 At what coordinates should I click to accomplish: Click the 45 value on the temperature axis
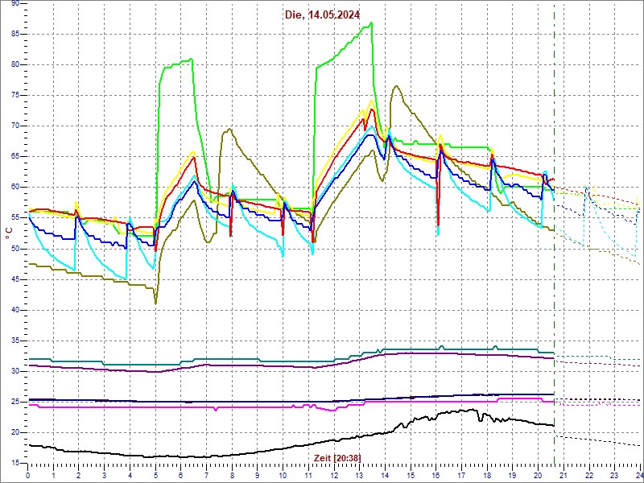point(14,279)
